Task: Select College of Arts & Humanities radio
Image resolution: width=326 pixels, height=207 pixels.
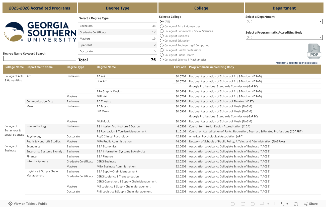Action: point(162,26)
